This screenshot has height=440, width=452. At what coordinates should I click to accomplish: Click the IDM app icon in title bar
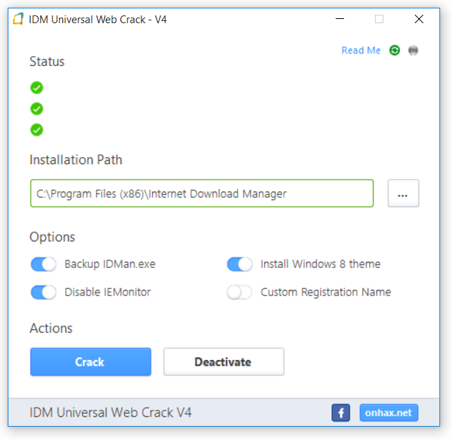coord(19,19)
